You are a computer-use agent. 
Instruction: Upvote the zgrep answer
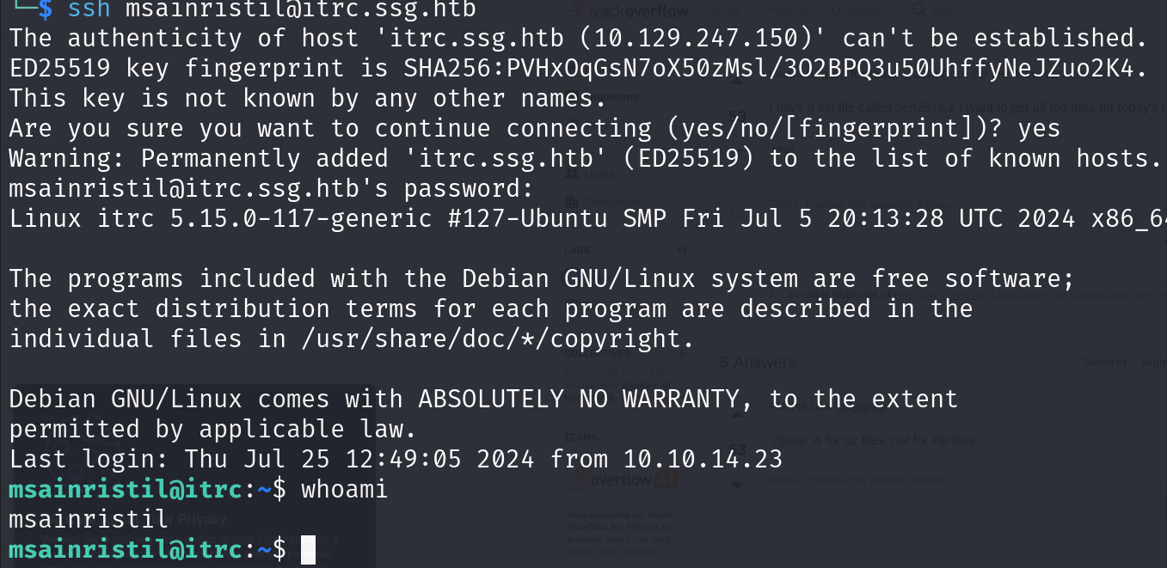tap(737, 414)
